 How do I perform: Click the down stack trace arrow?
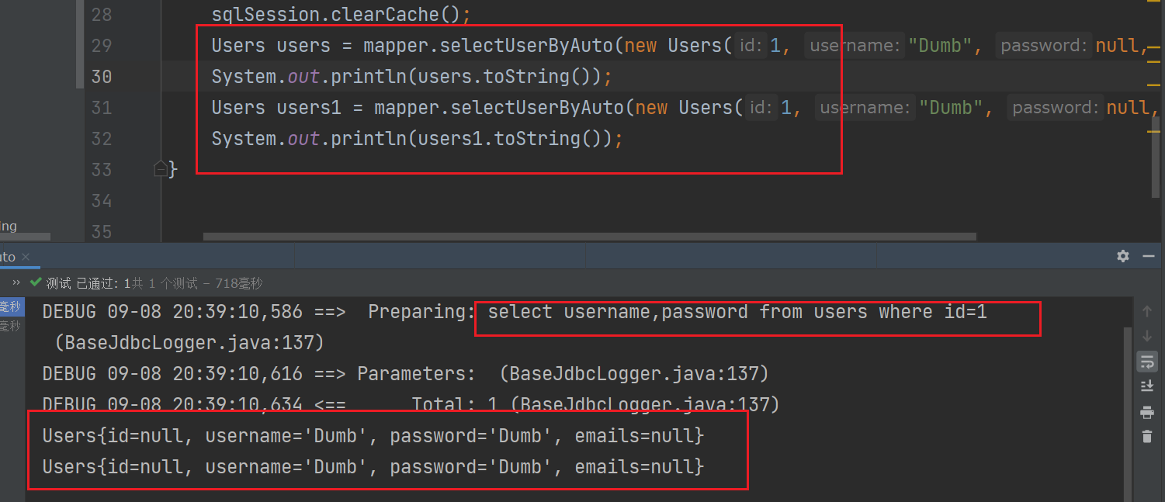(x=1146, y=336)
